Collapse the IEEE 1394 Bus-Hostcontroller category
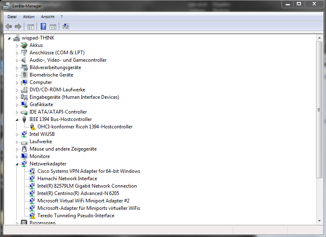This screenshot has width=326, height=237. point(17,120)
